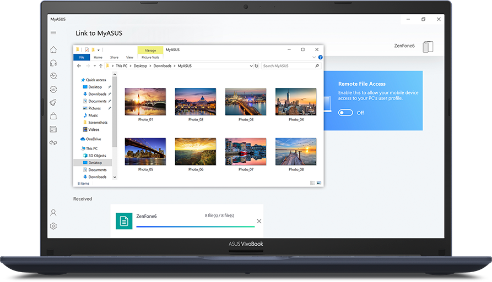Screen dimensions: 492x282
Task: Go to MyASUS Home icon in sidebar
Action: point(53,49)
